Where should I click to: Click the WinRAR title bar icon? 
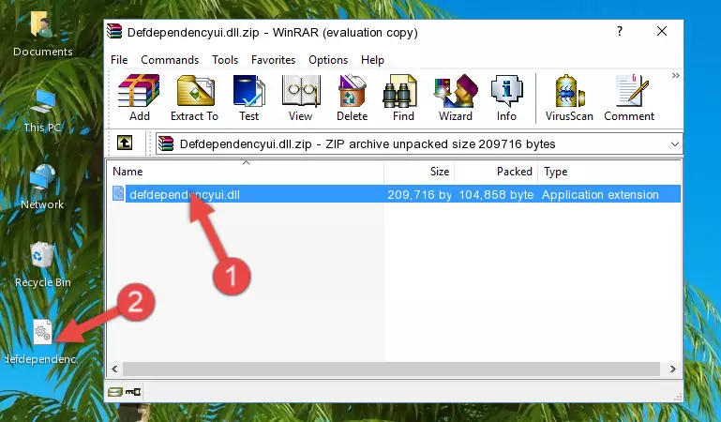pos(114,31)
